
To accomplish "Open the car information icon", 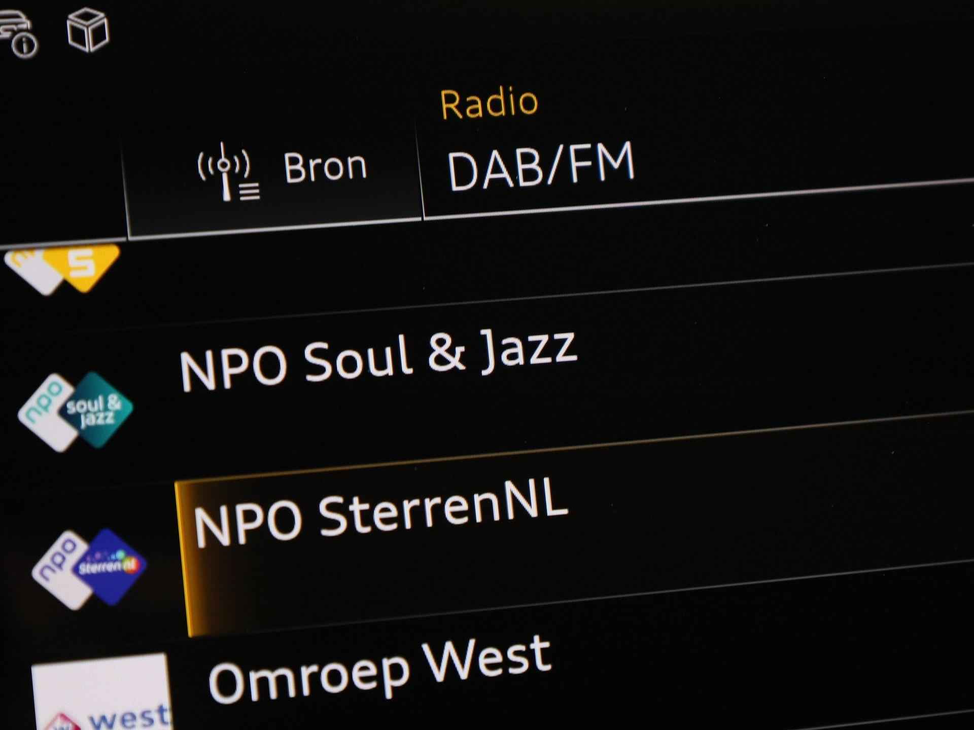I will point(18,33).
